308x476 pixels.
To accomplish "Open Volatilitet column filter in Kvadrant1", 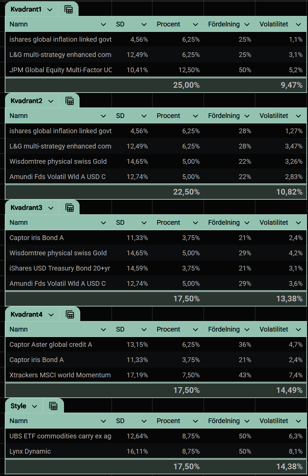I will click(298, 24).
